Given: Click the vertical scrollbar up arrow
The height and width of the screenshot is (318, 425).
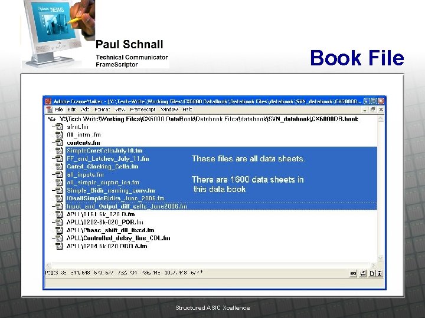Looking at the screenshot, I should (381, 119).
